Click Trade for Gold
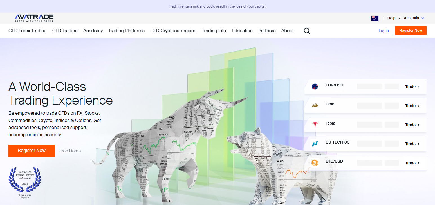Screen dimensions: 435x205 point(410,106)
